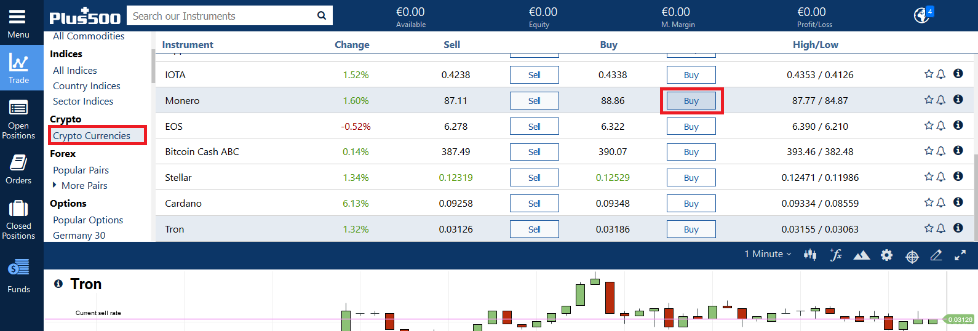
Task: Click Sell button for EOS
Action: 535,127
